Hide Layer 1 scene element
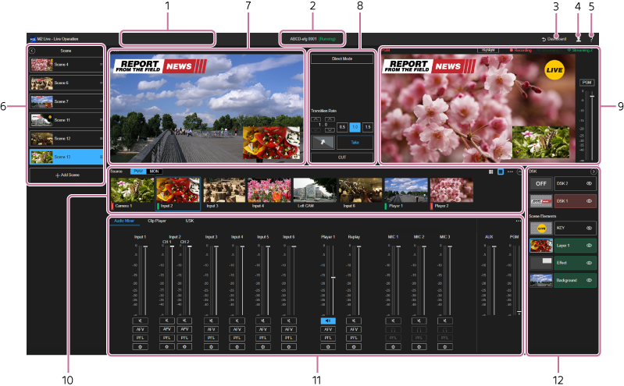The height and width of the screenshot is (386, 624). click(589, 245)
